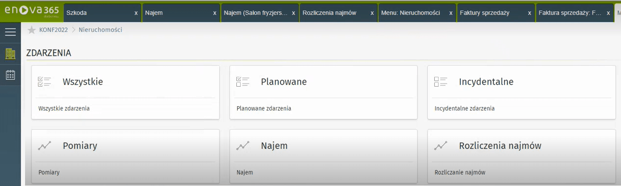The width and height of the screenshot is (621, 186).
Task: Open the Planowane card title
Action: (283, 82)
